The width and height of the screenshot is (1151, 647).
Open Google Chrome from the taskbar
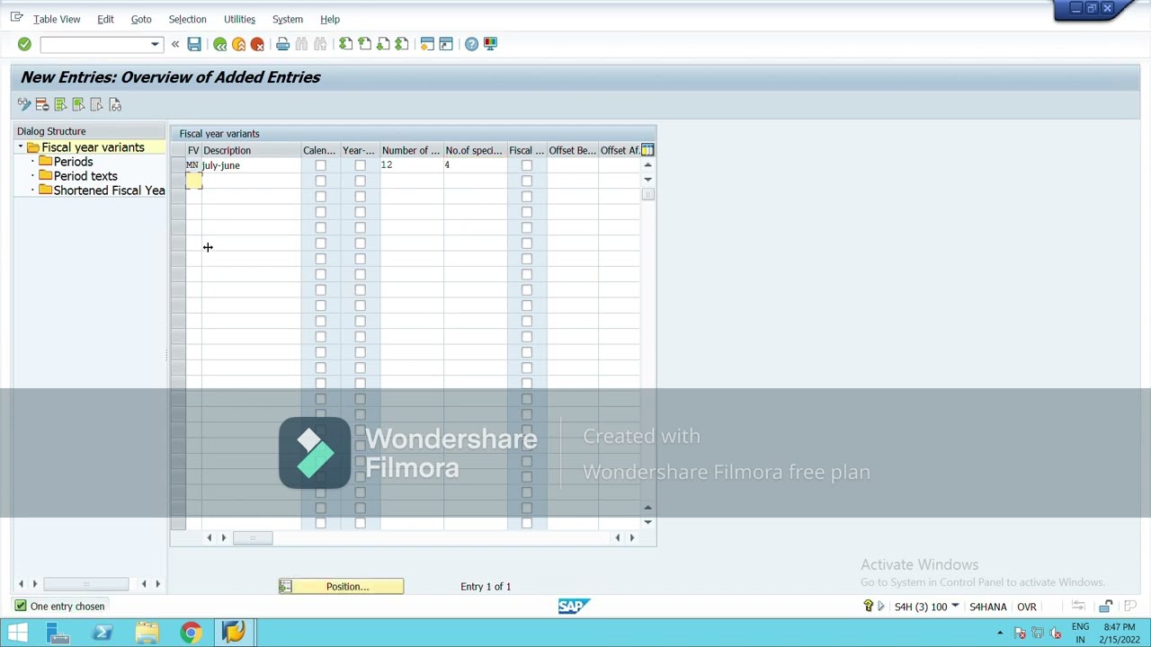[191, 633]
